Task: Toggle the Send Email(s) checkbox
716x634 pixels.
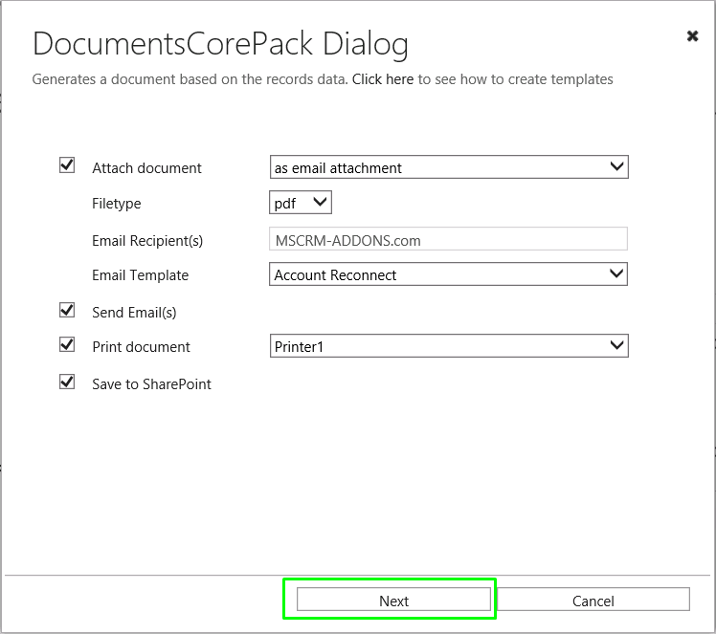Action: pos(67,310)
